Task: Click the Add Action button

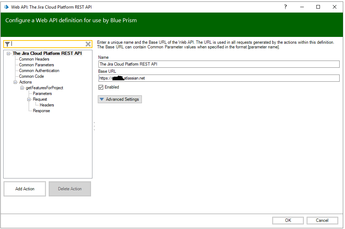Action: click(24, 189)
